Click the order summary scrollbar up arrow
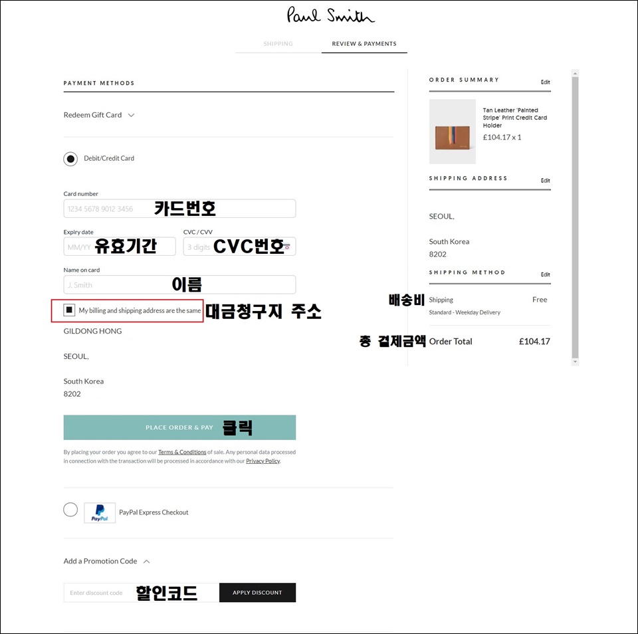The image size is (638, 634). click(575, 73)
